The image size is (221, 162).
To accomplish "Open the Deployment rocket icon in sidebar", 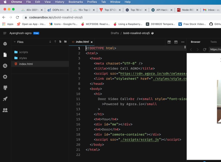I will 5,99.
